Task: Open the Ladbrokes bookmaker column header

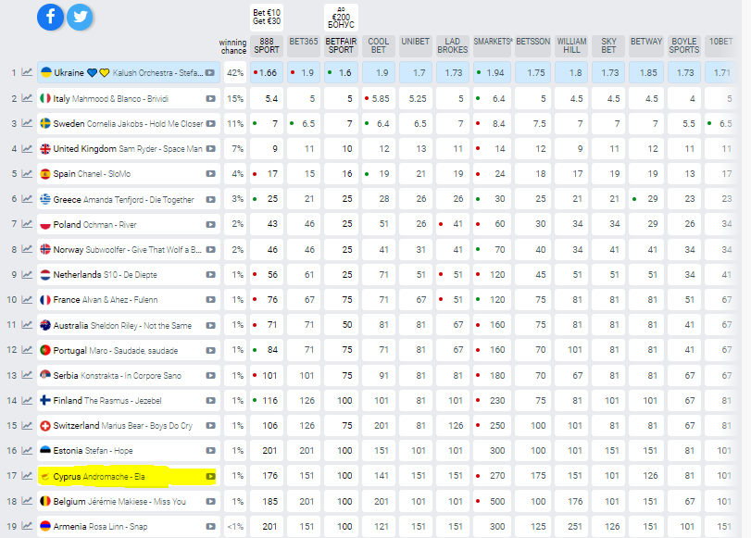Action: [x=452, y=46]
